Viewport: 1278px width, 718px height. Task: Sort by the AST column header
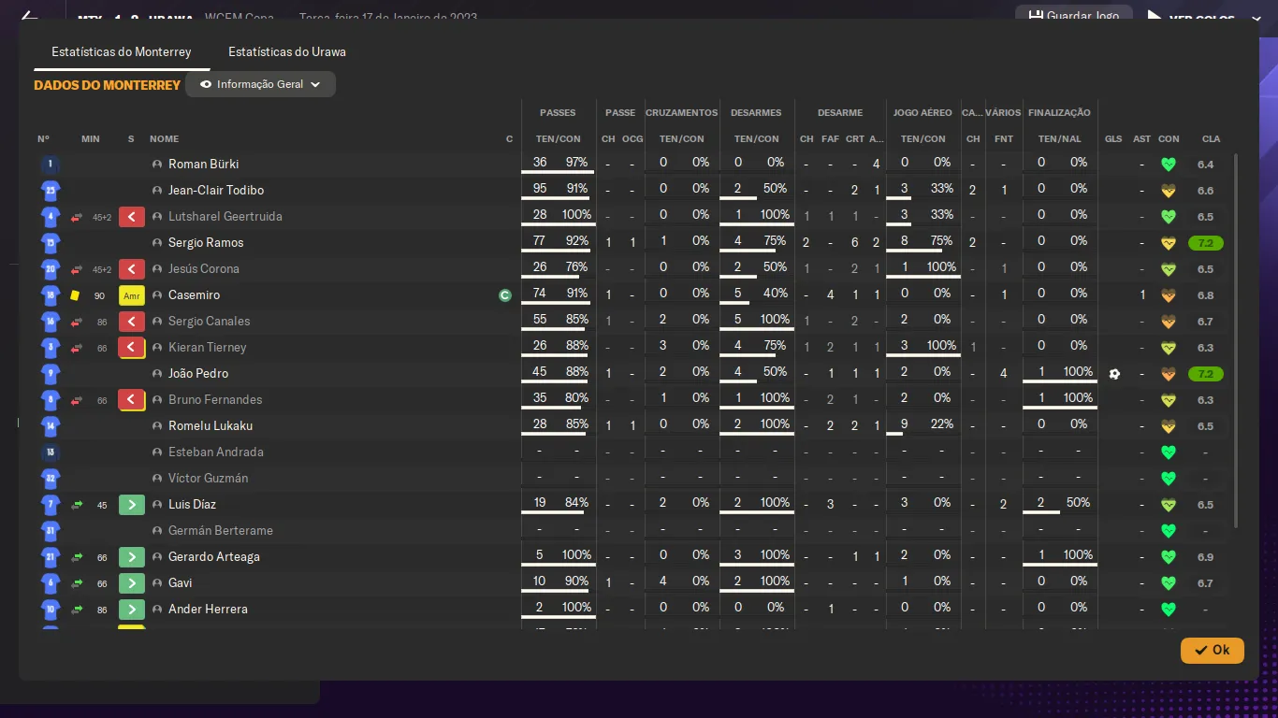pyautogui.click(x=1141, y=139)
